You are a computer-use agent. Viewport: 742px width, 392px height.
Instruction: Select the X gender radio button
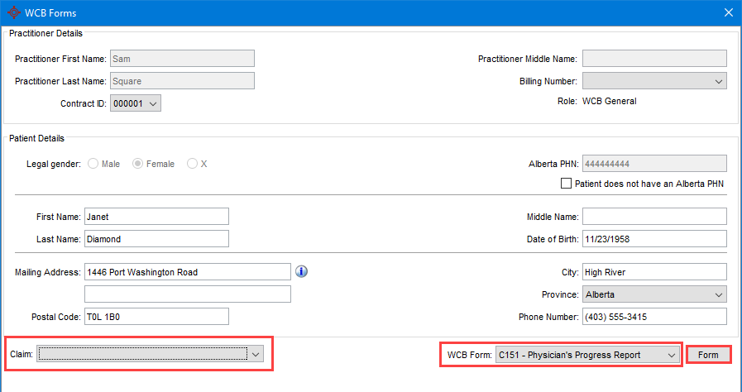(193, 164)
